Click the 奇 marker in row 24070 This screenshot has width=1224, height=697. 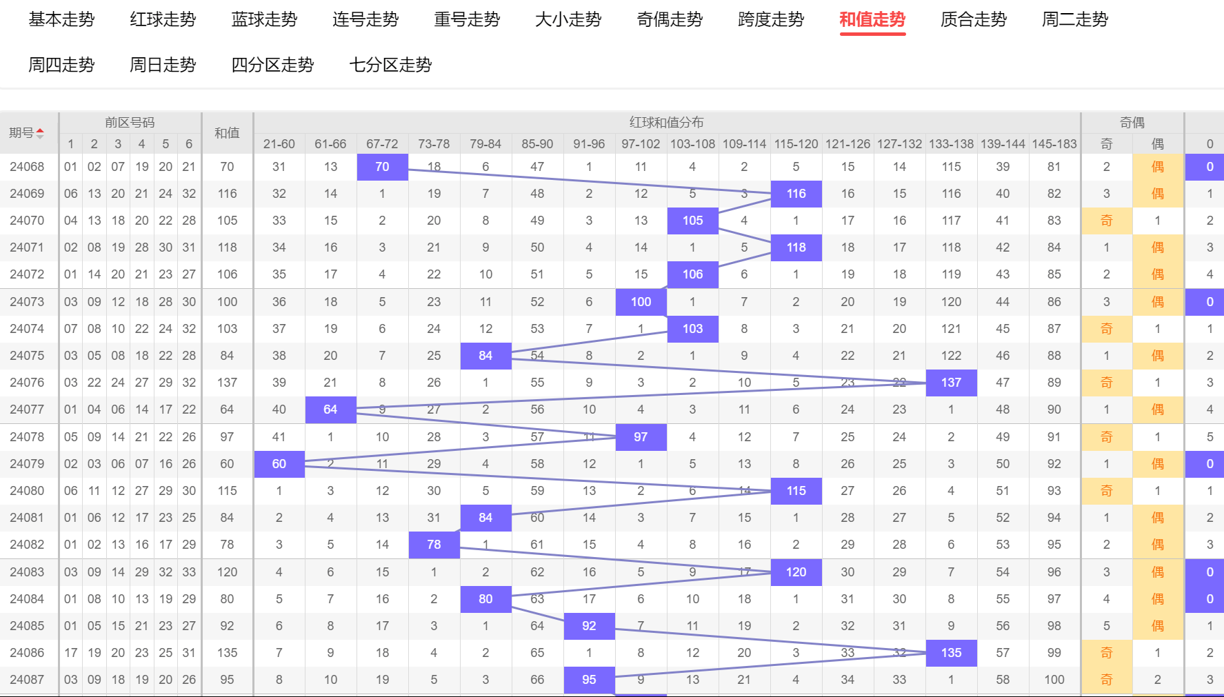pyautogui.click(x=1106, y=221)
